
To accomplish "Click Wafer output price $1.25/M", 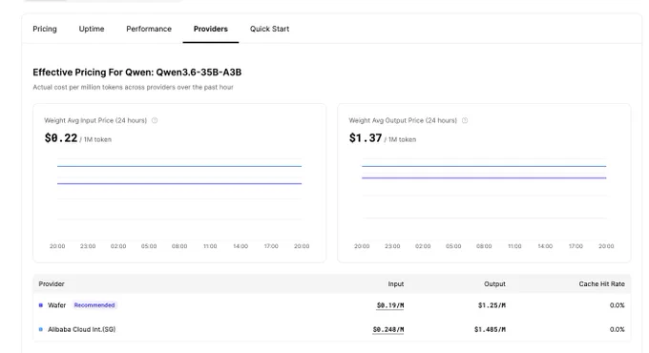I will (x=492, y=305).
